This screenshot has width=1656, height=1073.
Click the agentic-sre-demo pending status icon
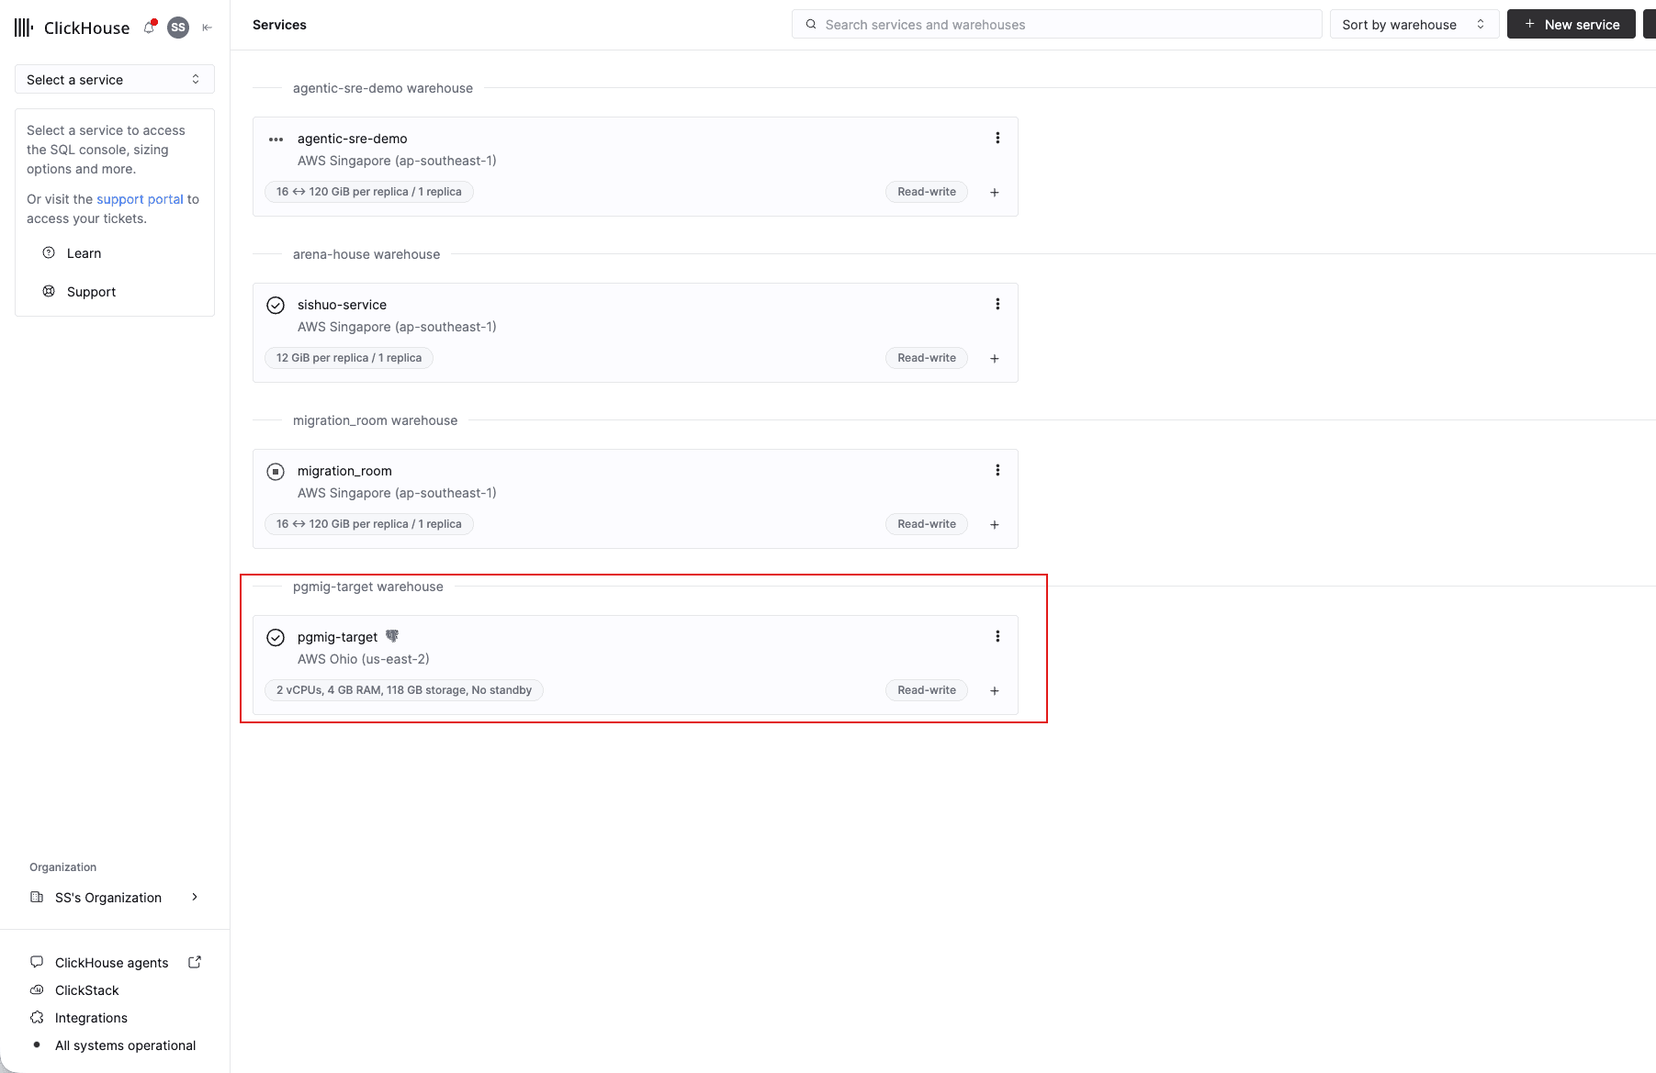tap(276, 140)
